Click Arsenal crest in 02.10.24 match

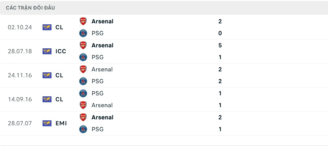83,21
